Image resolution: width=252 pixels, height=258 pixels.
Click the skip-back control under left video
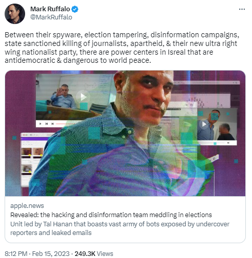pos(47,124)
